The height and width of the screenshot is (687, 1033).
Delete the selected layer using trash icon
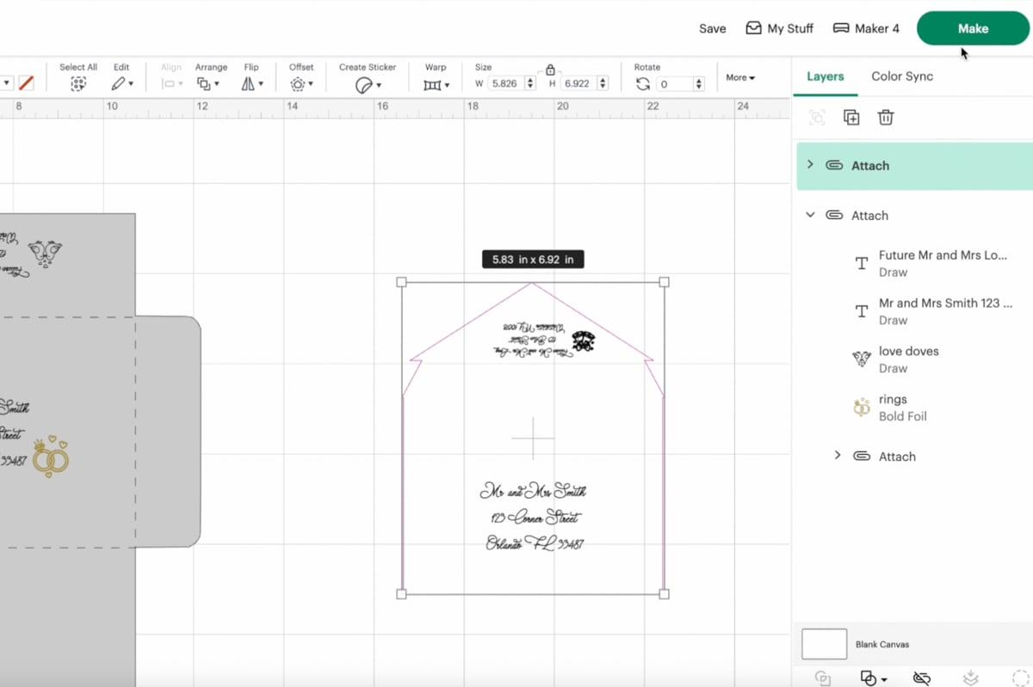pyautogui.click(x=886, y=117)
